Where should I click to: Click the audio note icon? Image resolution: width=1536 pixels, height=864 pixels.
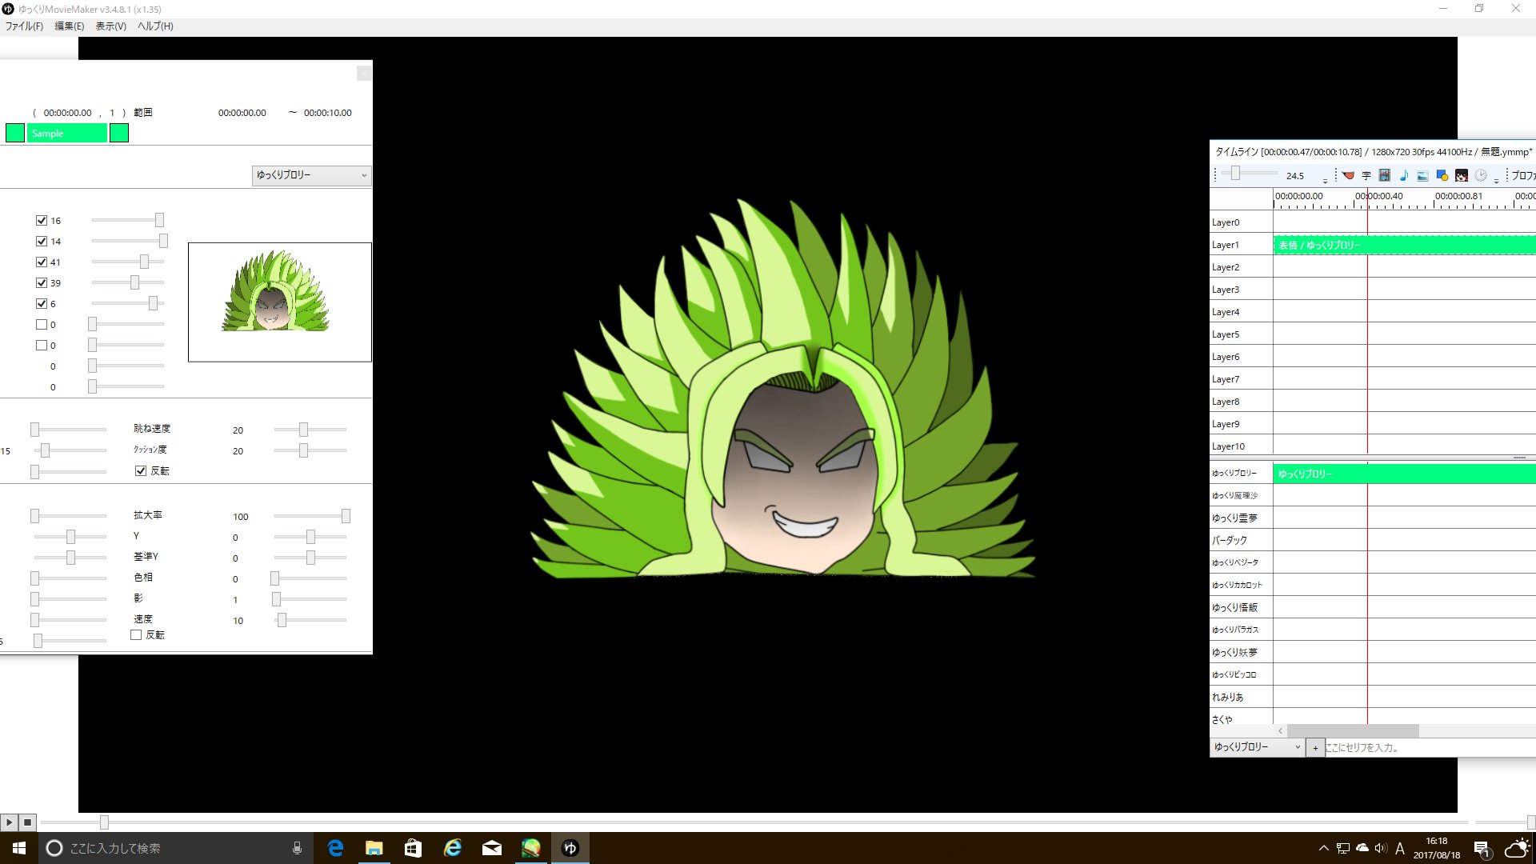[x=1404, y=175]
